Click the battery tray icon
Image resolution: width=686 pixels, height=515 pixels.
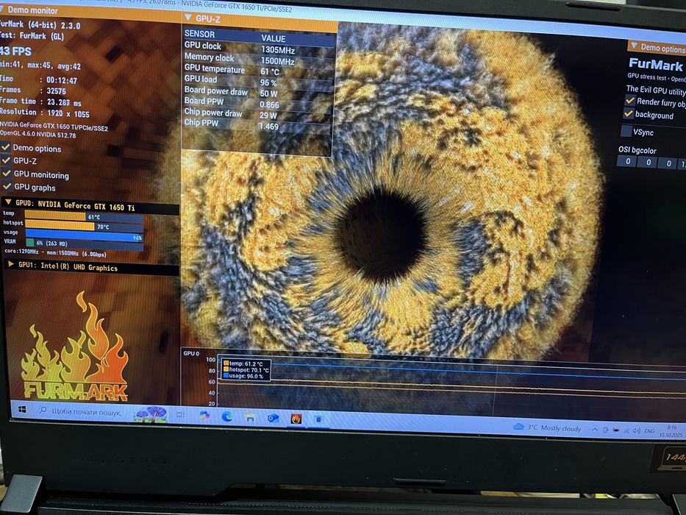point(616,430)
